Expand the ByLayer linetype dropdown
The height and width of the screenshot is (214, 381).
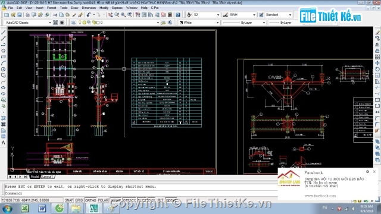coord(264,23)
